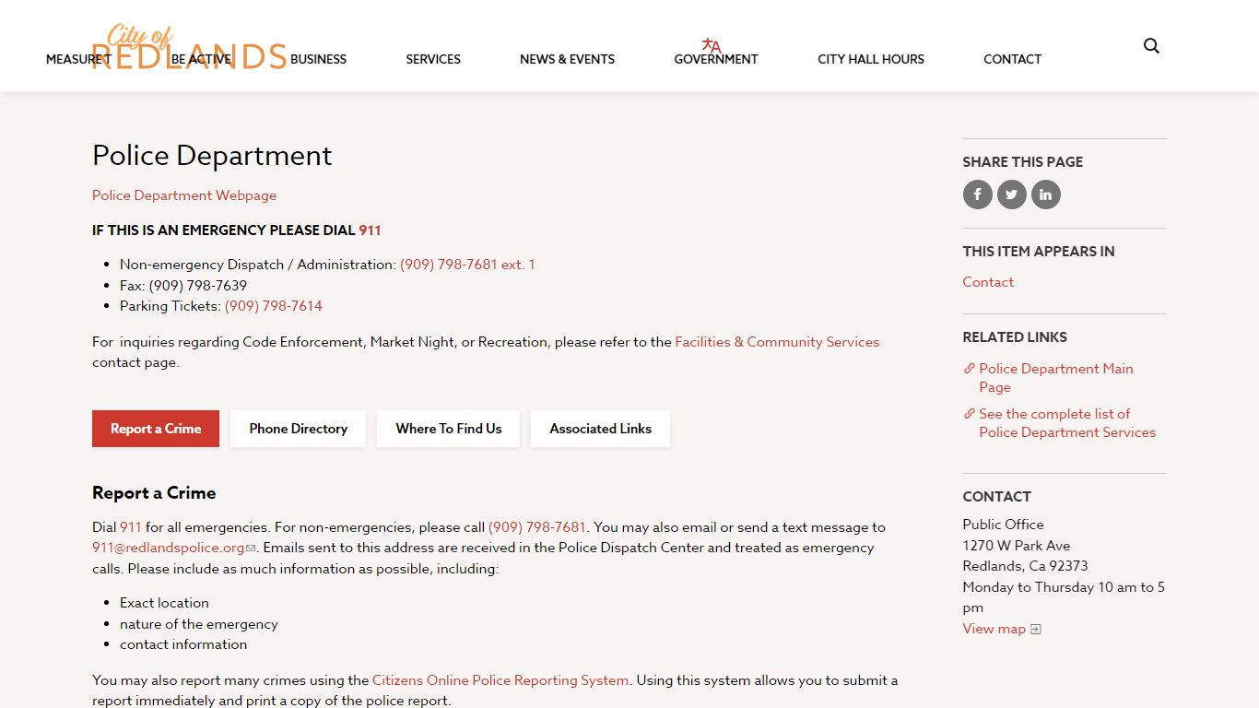
Task: Select the Associated Links tab
Action: point(600,429)
